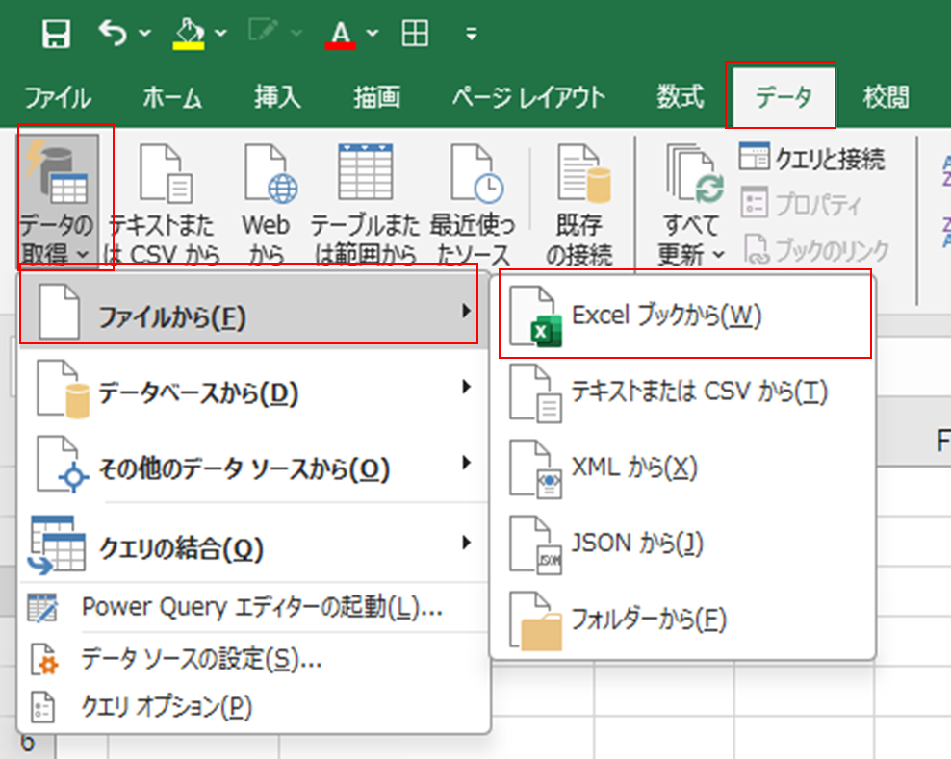The height and width of the screenshot is (759, 951).
Task: Click the Save icon in quick access toolbar
Action: pyautogui.click(x=56, y=34)
